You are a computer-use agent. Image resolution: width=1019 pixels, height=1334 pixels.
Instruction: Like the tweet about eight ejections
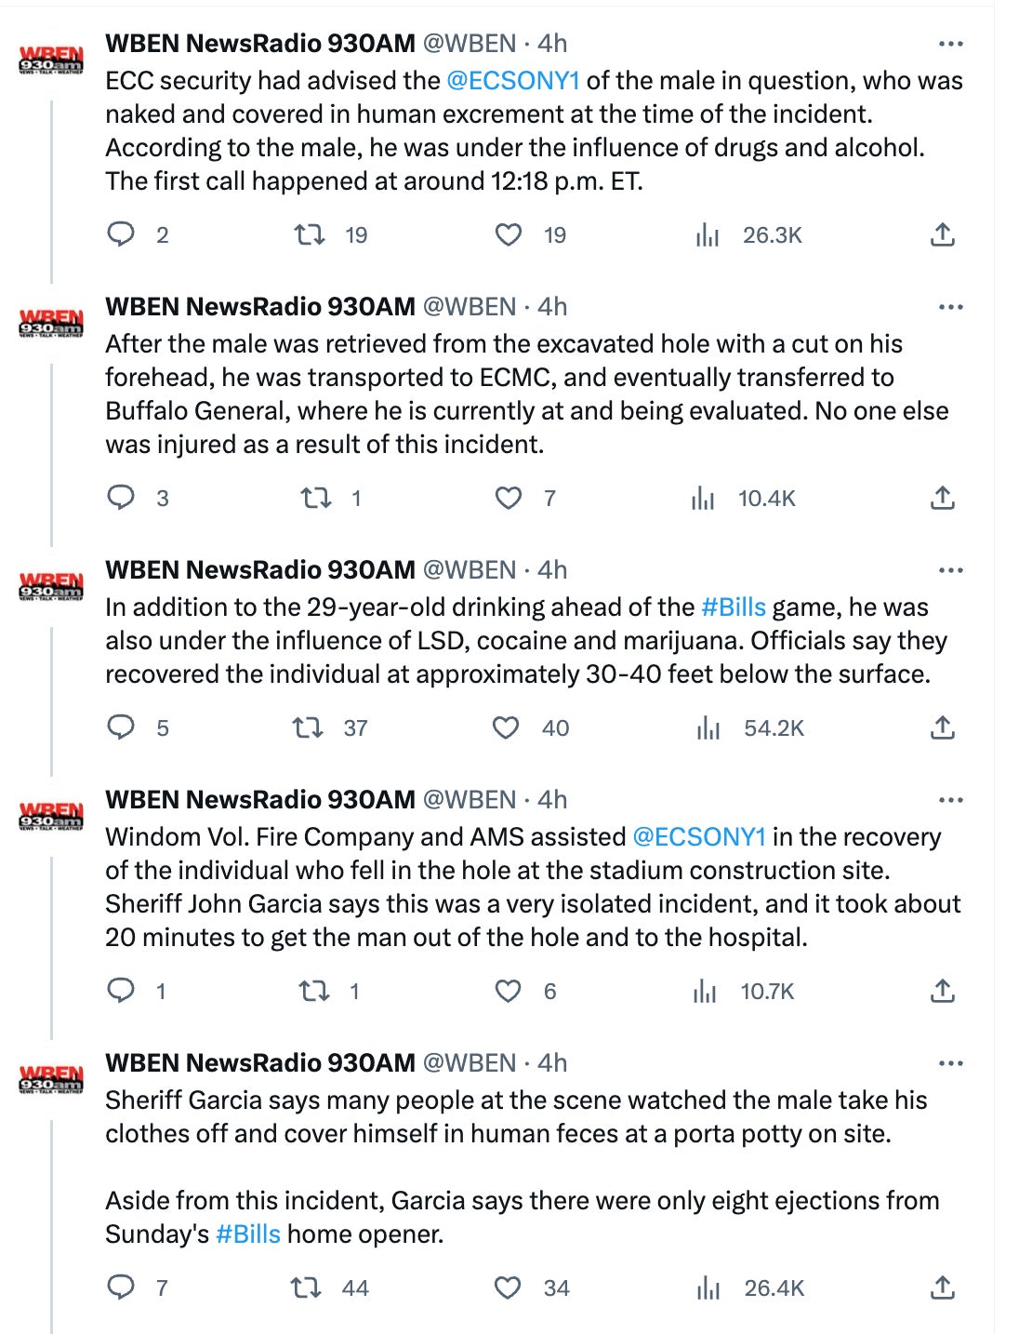508,1287
